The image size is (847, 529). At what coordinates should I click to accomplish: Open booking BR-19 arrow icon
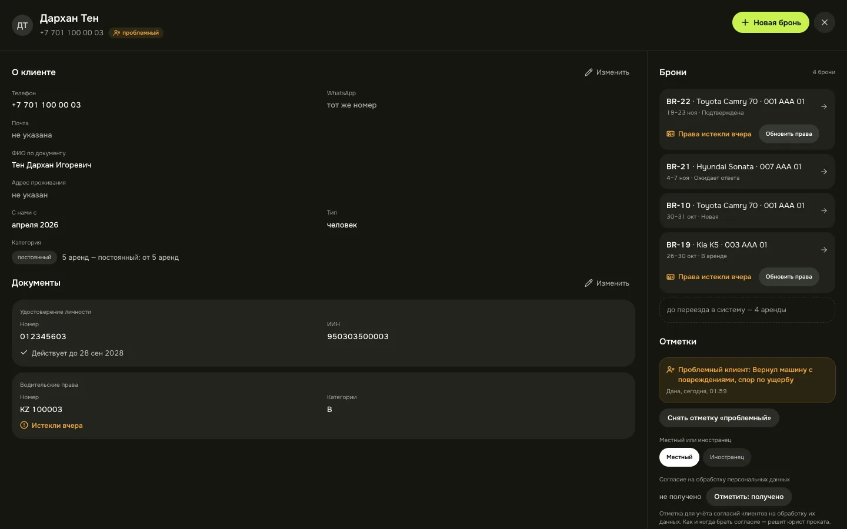click(824, 250)
